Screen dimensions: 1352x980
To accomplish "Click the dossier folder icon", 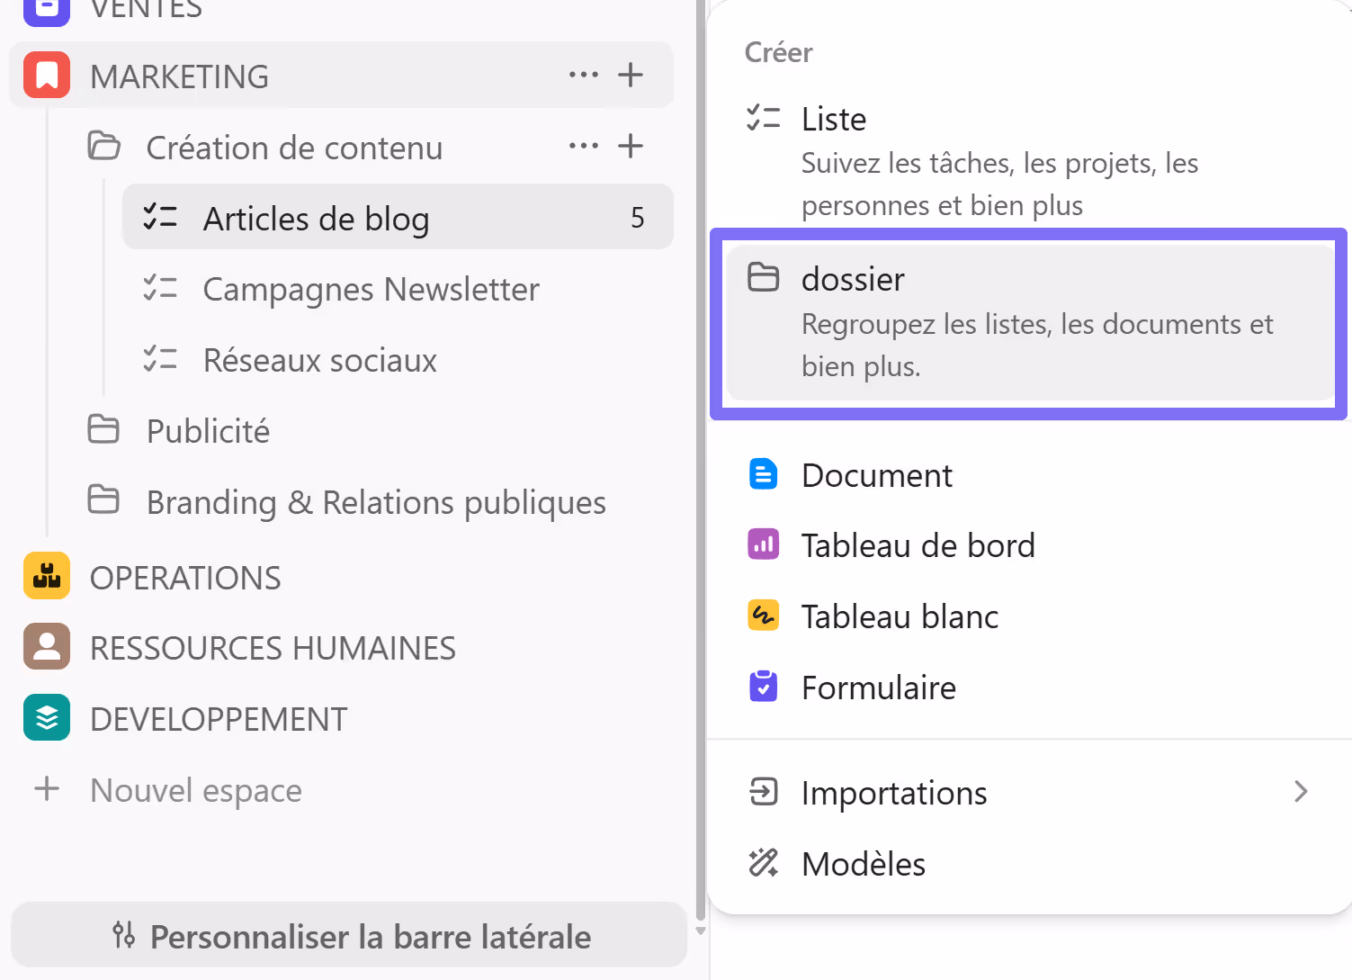I will (x=763, y=277).
